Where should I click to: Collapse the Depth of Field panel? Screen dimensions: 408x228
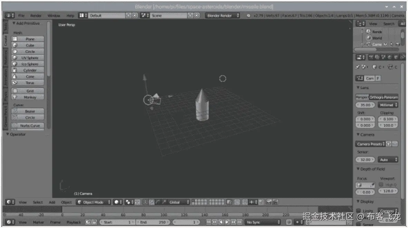click(358, 169)
